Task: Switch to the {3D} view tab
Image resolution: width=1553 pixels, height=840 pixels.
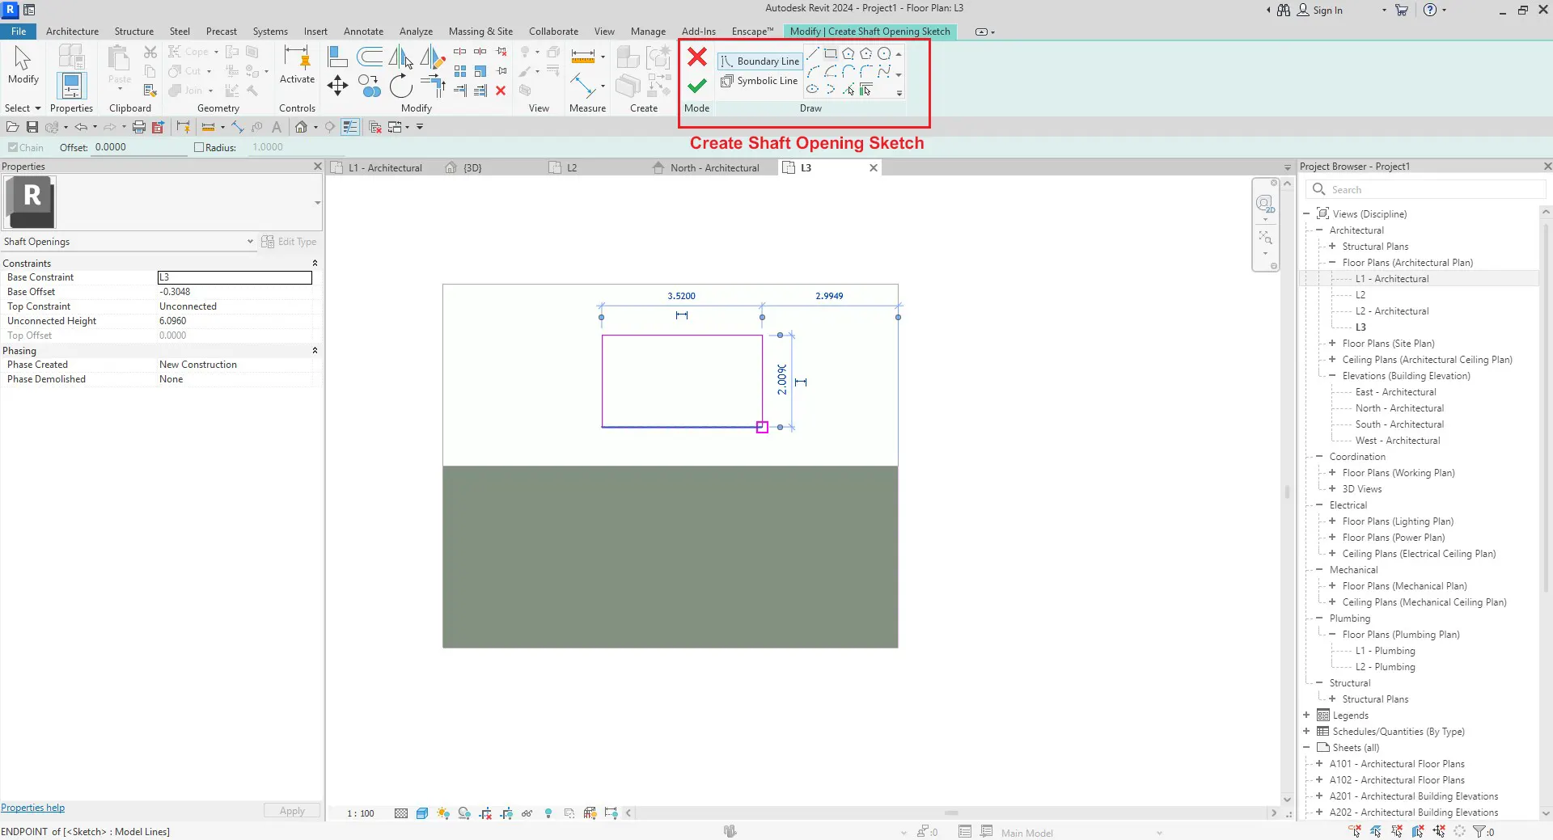Action: coord(472,168)
